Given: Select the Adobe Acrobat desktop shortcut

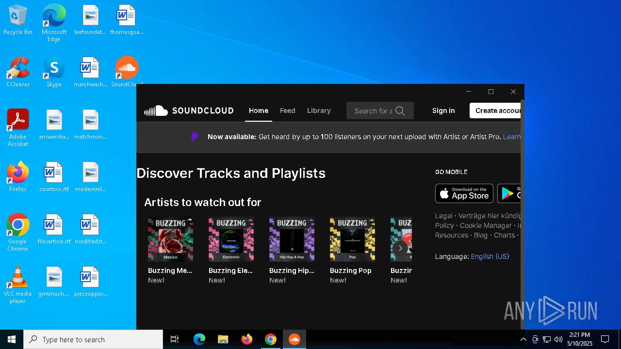Looking at the screenshot, I should [x=18, y=128].
